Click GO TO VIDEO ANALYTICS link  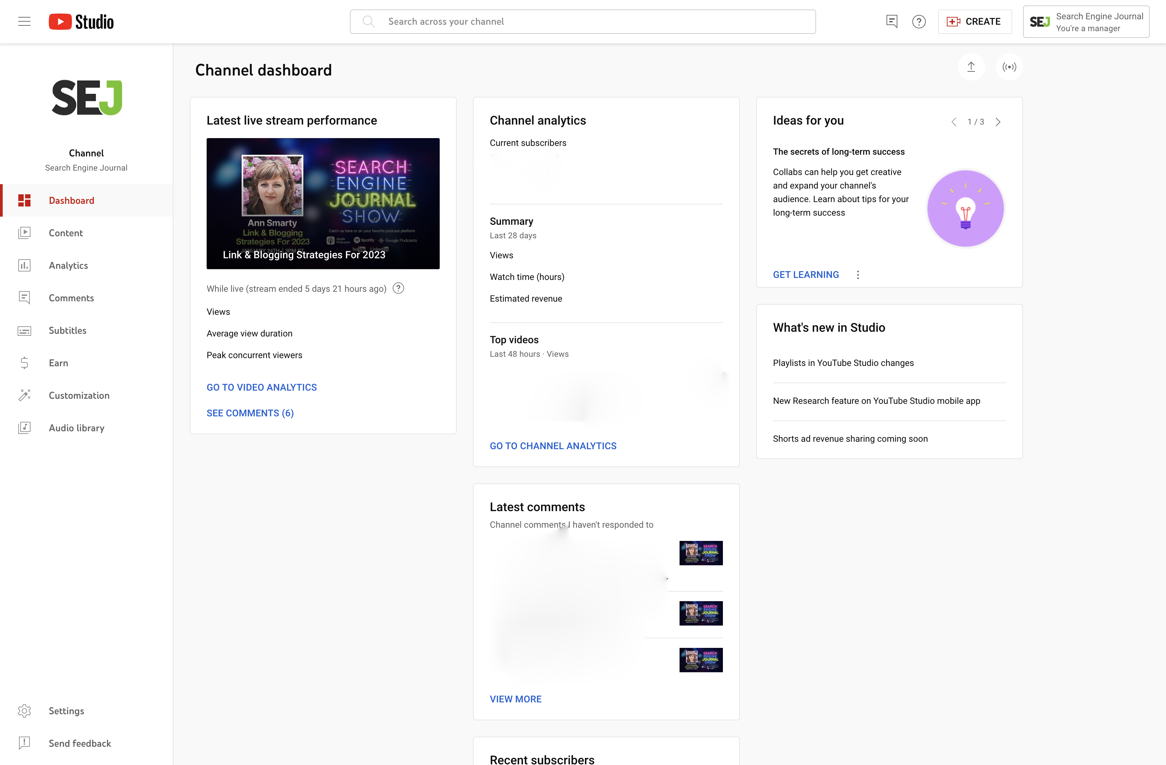(x=262, y=387)
